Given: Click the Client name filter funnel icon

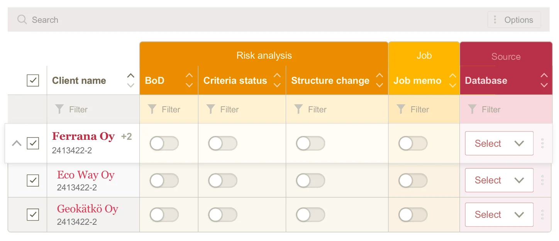Looking at the screenshot, I should [59, 109].
